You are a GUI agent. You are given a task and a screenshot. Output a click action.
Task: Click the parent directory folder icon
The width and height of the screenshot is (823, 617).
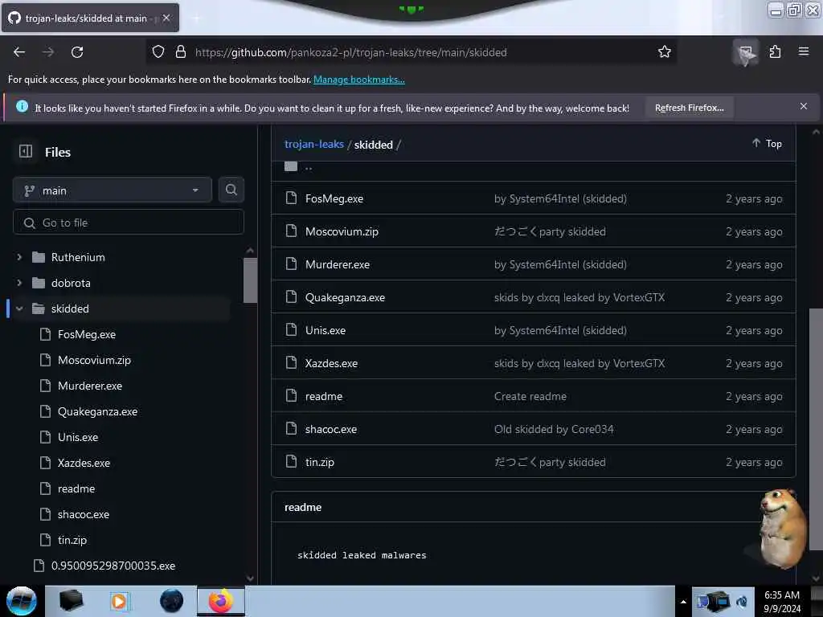[291, 166]
